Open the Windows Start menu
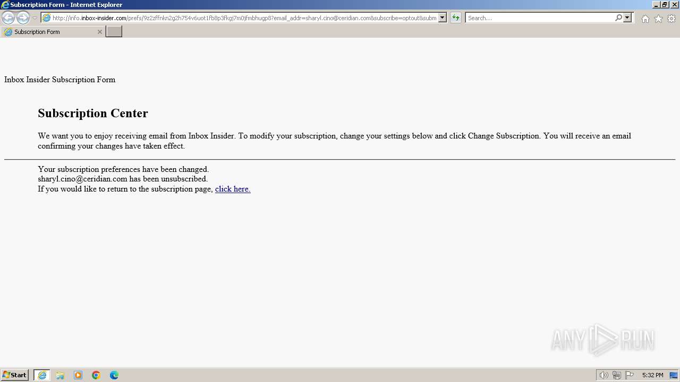 [15, 375]
